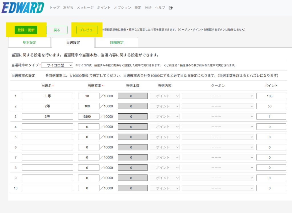Open row 2 当選内容 dropdown
The image size is (292, 213).
tap(165, 106)
